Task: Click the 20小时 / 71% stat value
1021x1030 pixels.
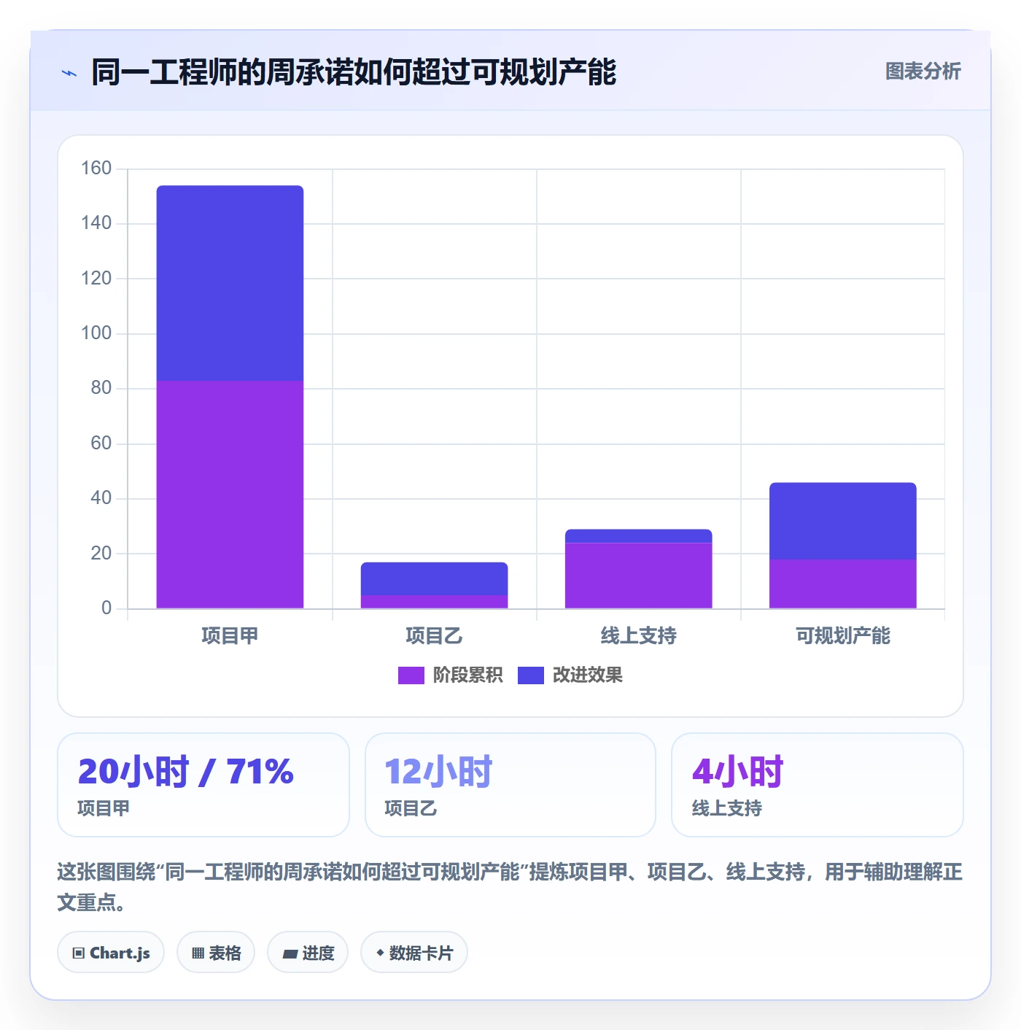Action: [186, 772]
